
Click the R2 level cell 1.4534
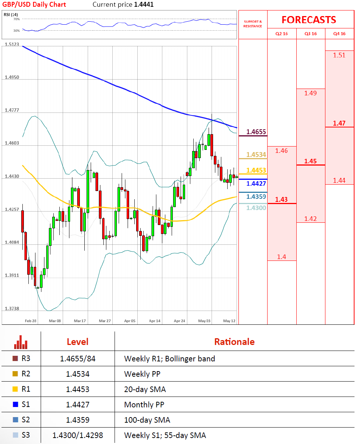pyautogui.click(x=78, y=374)
